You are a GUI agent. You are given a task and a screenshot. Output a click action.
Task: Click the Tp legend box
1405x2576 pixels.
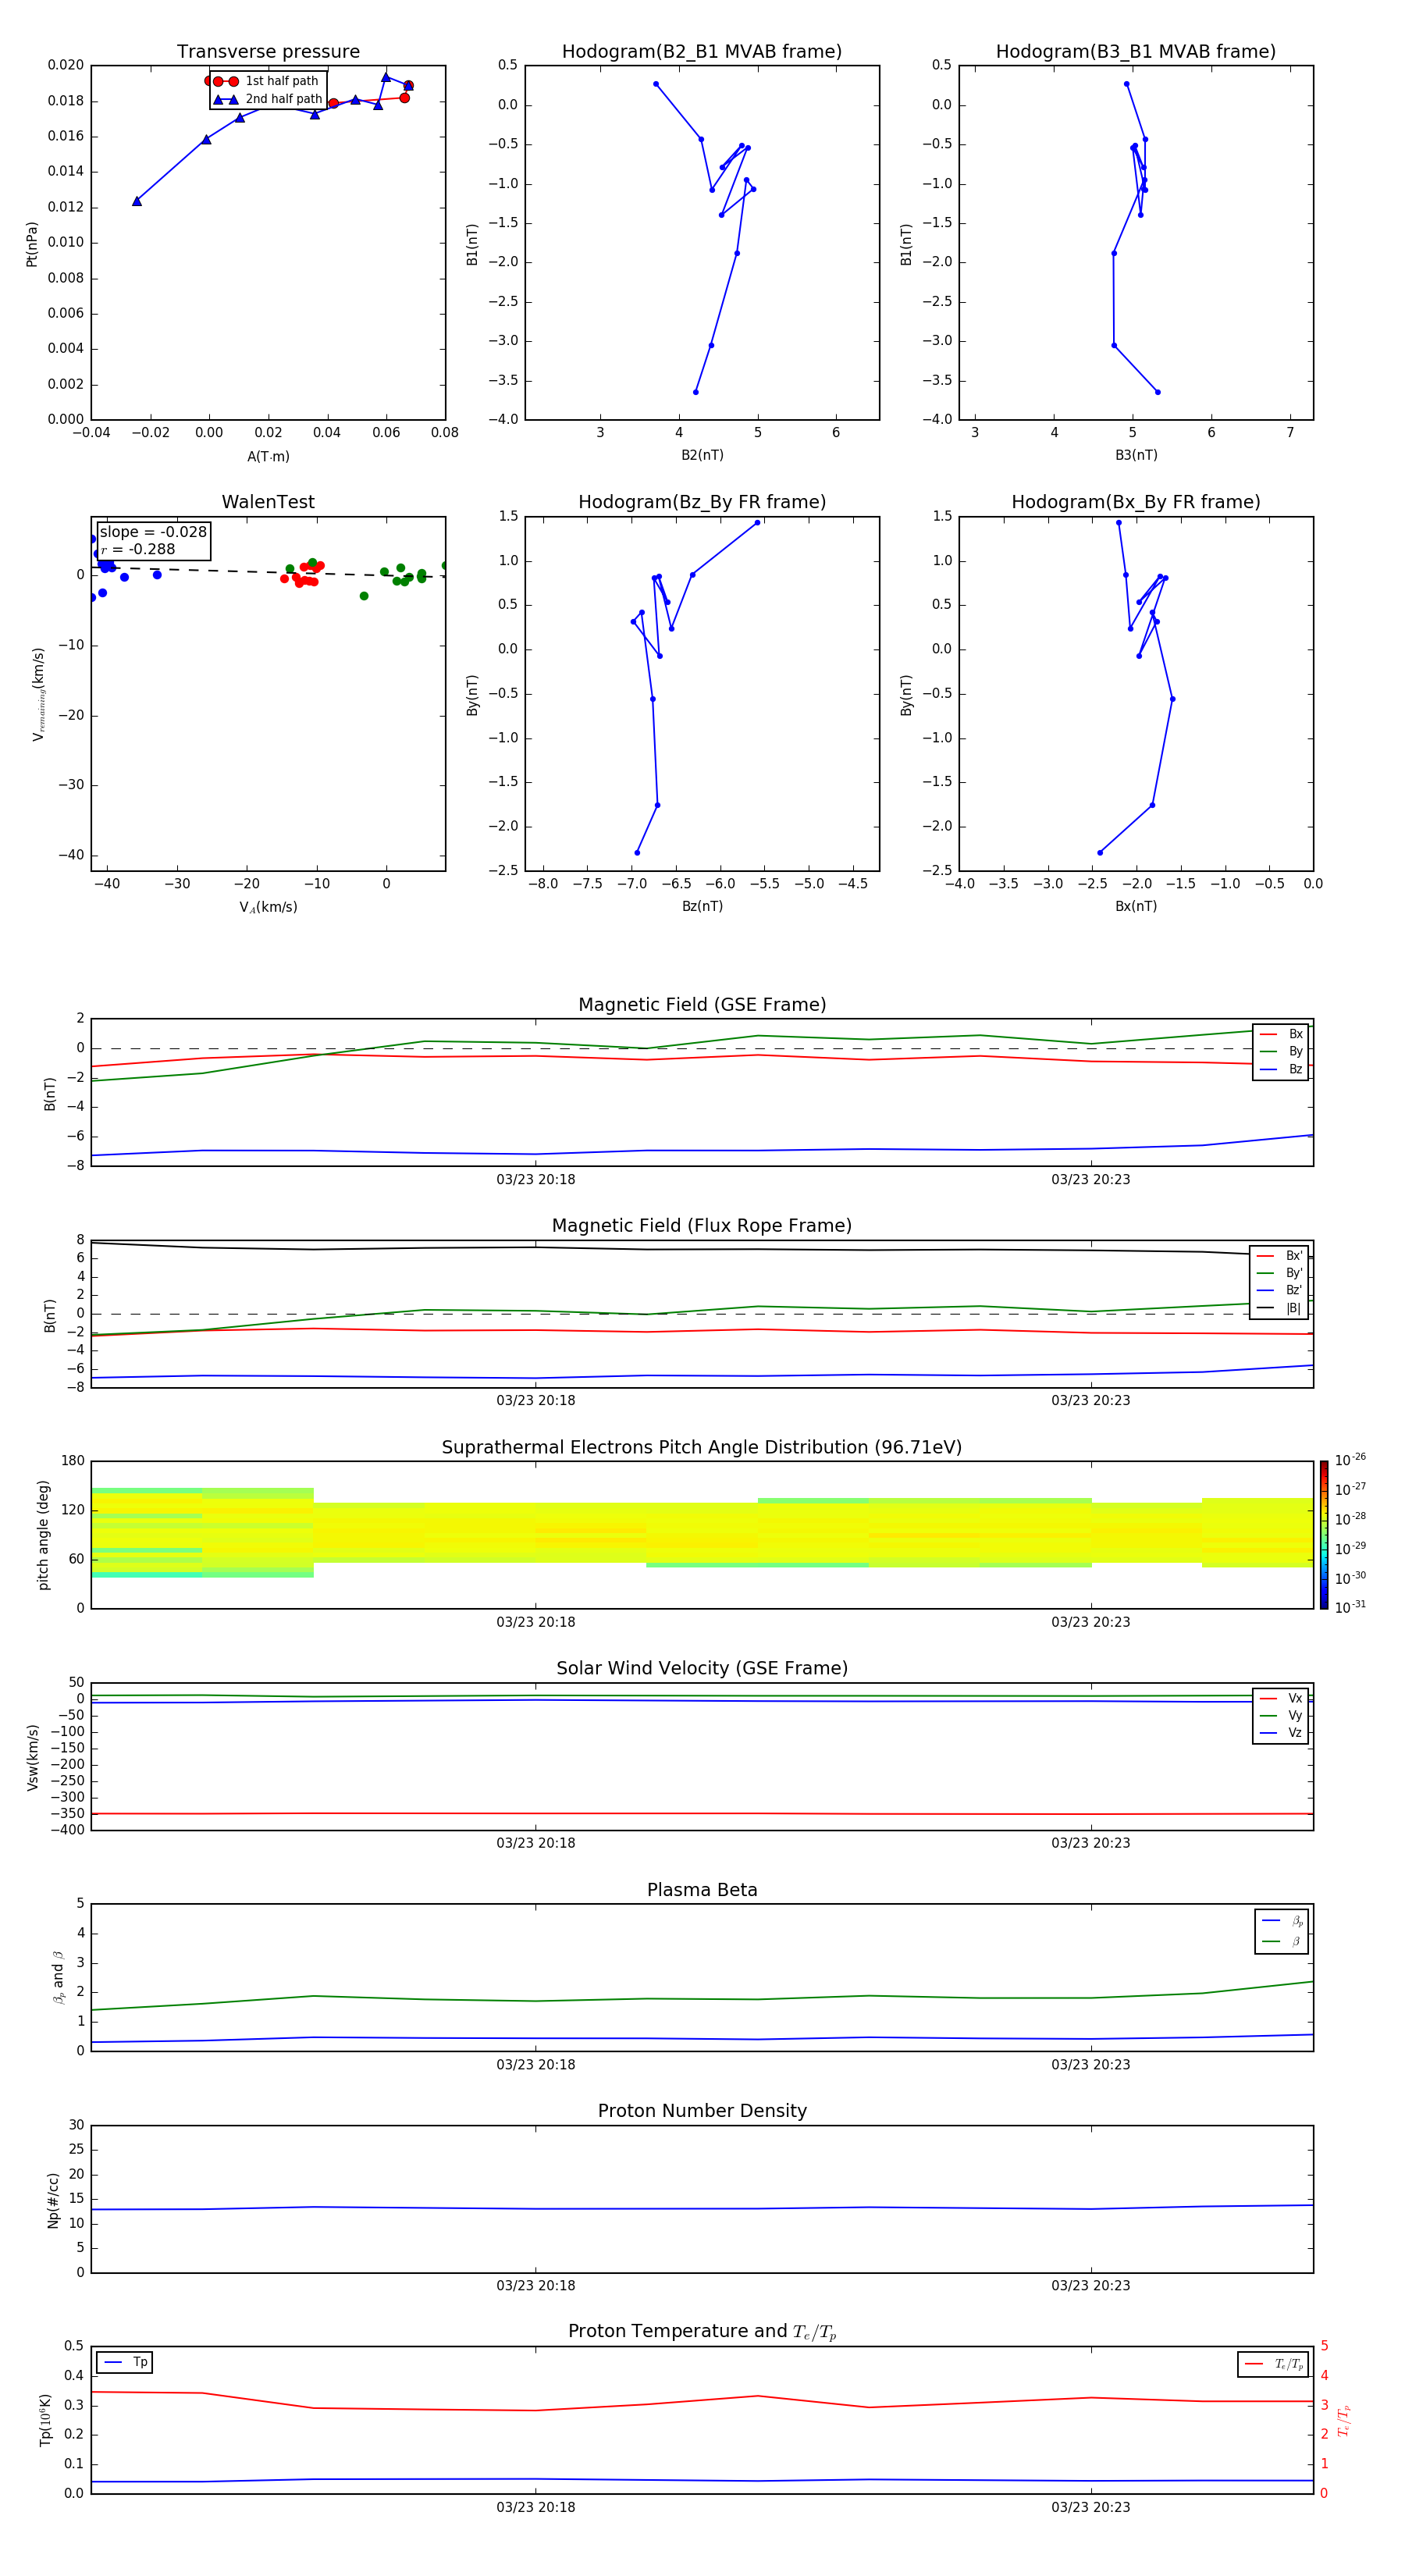[x=124, y=2362]
